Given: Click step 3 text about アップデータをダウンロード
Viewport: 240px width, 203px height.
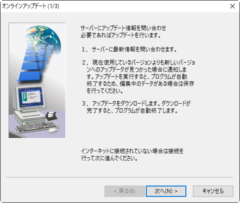Looking at the screenshot, I should click(x=136, y=107).
